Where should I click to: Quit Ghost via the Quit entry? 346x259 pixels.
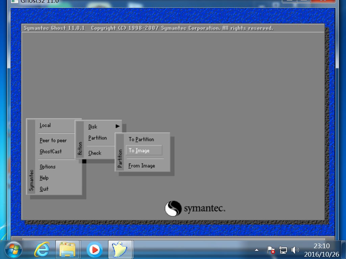[44, 189]
